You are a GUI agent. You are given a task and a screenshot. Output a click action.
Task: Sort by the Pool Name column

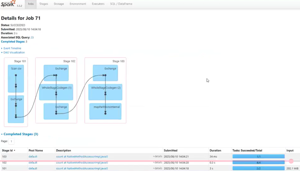(36, 150)
